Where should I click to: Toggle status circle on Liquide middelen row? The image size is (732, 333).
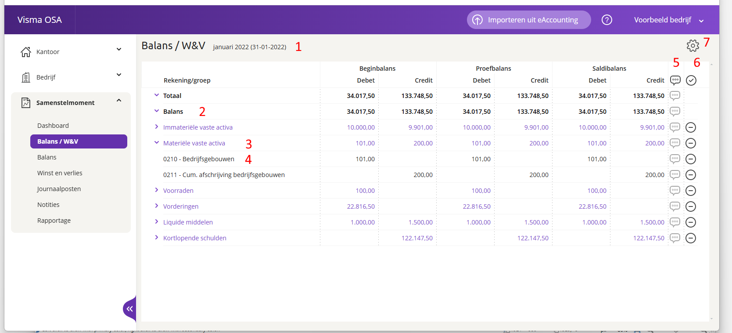[x=691, y=222]
